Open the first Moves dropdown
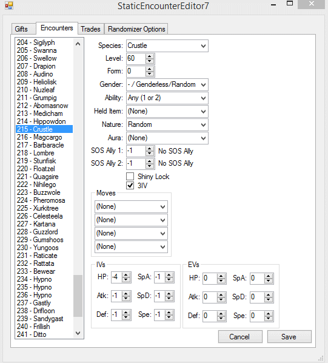The height and width of the screenshot is (363, 328). point(131,207)
